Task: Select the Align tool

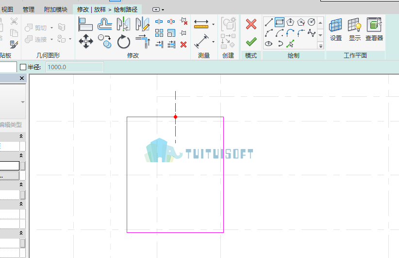Action: [85, 24]
